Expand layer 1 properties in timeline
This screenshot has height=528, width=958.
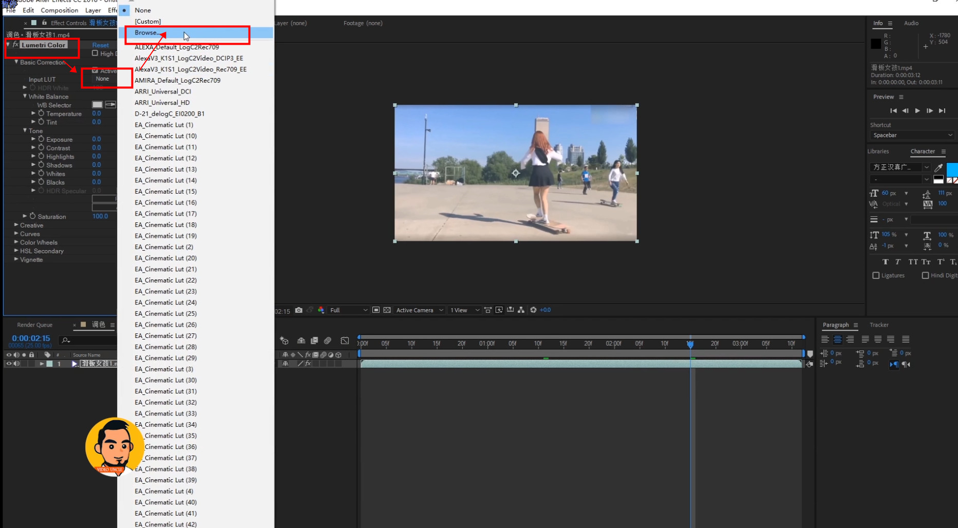(42, 364)
